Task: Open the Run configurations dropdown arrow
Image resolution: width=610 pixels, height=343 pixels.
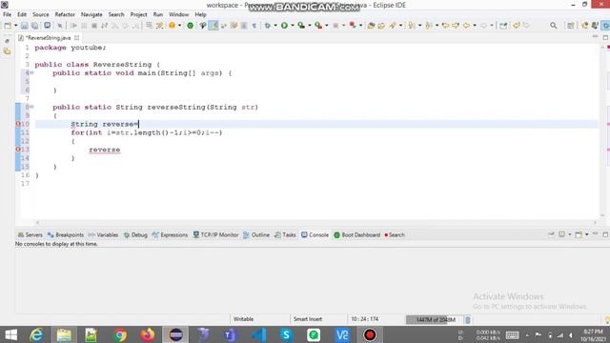Action: (293, 26)
